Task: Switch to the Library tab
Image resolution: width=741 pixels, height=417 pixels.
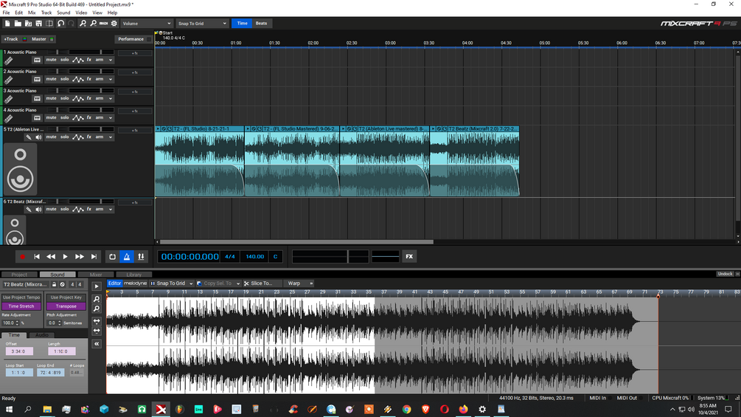Action: 133,275
